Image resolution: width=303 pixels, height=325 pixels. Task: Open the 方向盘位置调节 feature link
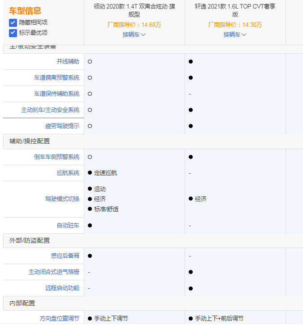(x=60, y=318)
